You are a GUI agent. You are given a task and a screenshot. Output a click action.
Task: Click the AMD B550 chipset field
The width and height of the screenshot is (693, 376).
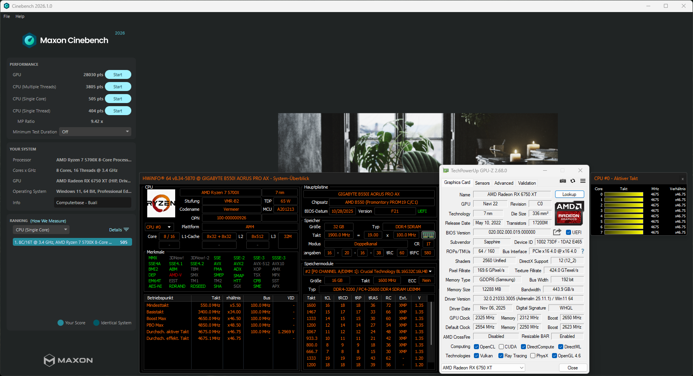(x=381, y=202)
